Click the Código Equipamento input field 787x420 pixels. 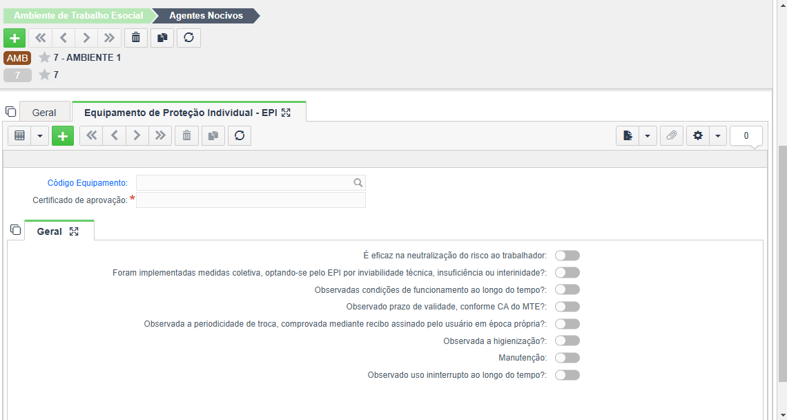pos(251,183)
